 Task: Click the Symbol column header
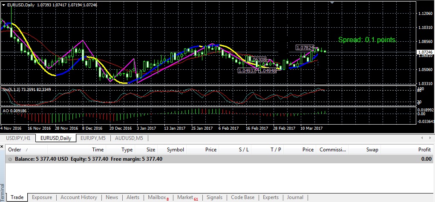point(175,150)
